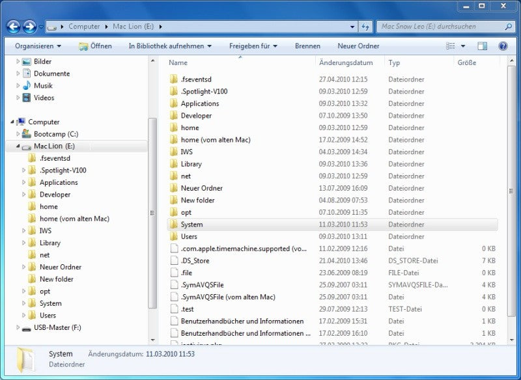
Task: Open the address bar history dropdown
Action: (352, 27)
